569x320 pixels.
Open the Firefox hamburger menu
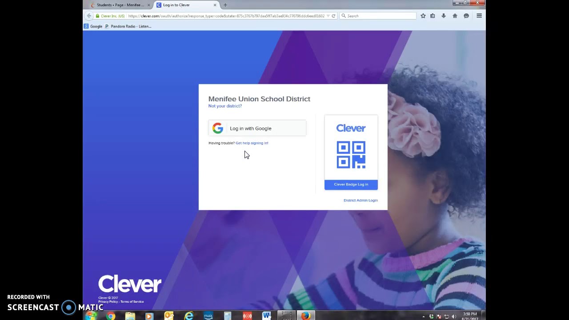[479, 16]
